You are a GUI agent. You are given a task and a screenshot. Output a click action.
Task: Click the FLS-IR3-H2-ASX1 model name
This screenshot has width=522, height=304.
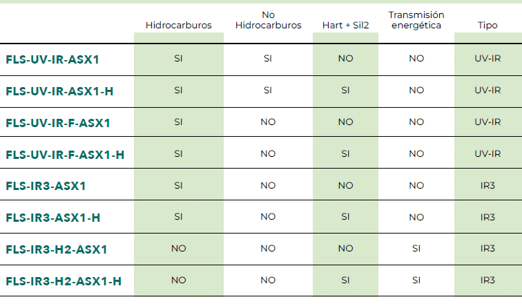coord(56,249)
